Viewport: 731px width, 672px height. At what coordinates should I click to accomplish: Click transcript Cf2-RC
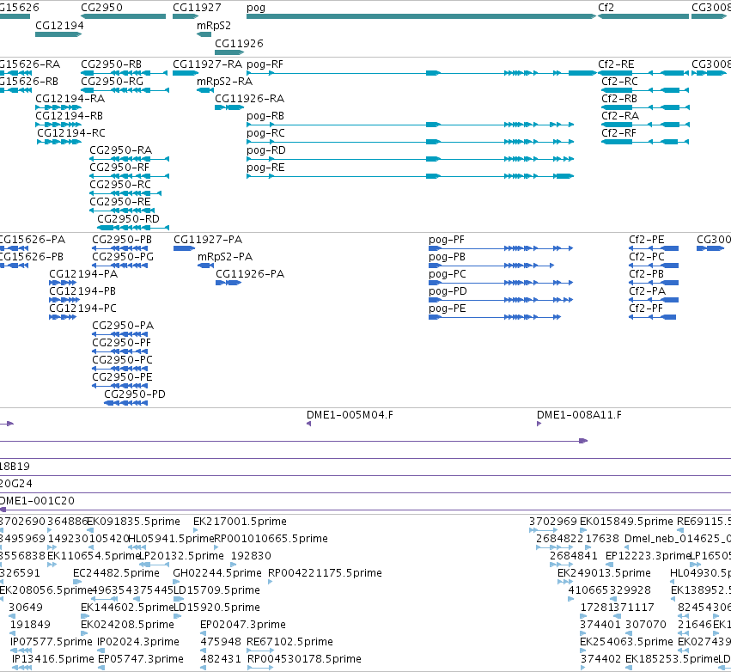[645, 90]
